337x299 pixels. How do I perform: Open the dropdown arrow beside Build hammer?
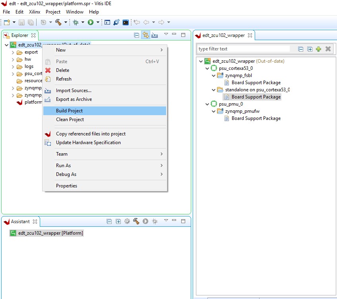pyautogui.click(x=66, y=22)
